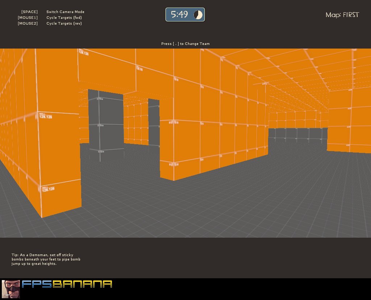The width and height of the screenshot is (371, 300).
Task: Click the 5:49 round timer text
Action: (x=179, y=14)
